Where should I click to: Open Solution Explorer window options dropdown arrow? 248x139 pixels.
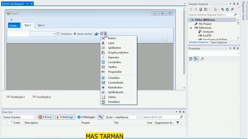pos(230,4)
